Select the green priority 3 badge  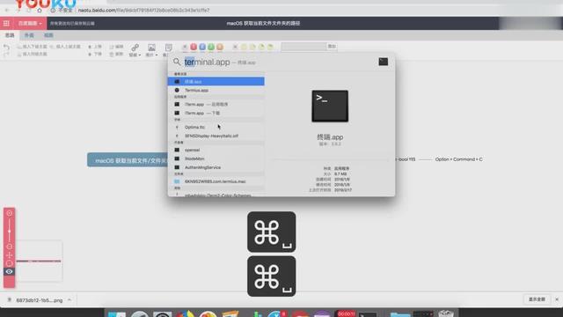tap(211, 47)
